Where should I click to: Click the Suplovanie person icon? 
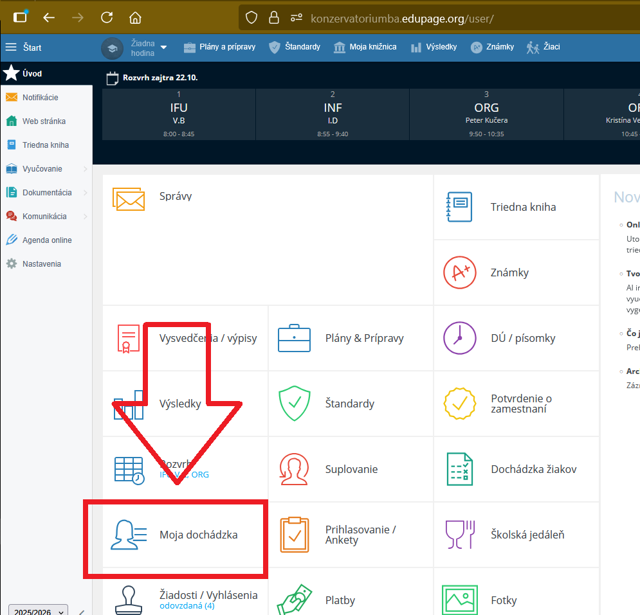coord(294,469)
